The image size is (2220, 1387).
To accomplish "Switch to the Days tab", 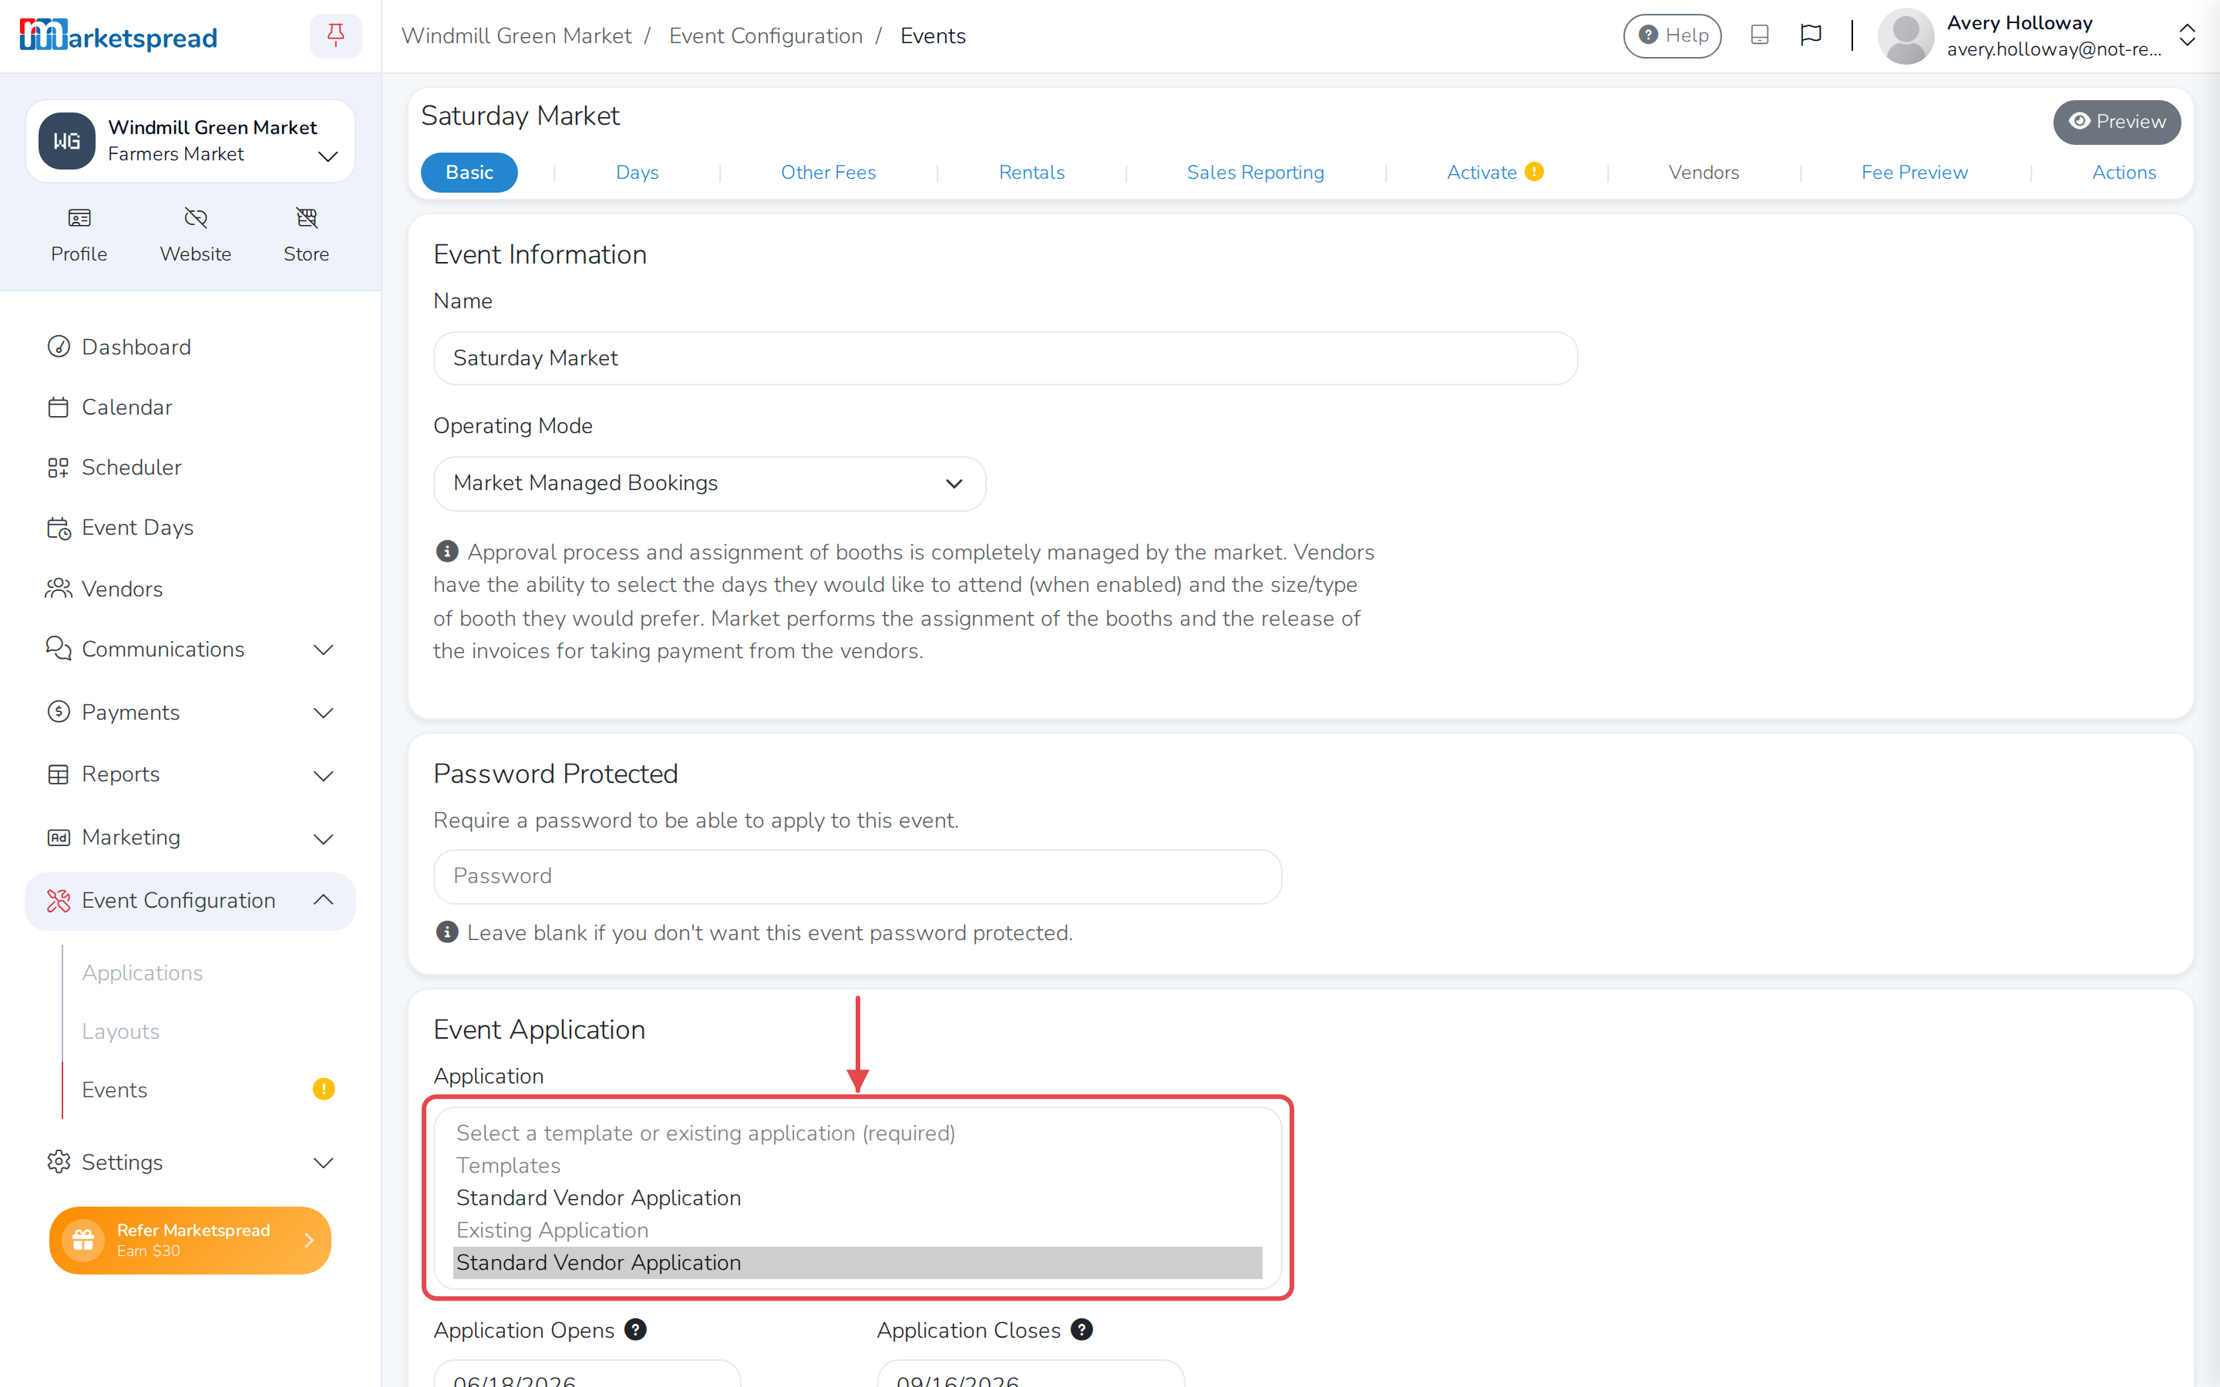I will pyautogui.click(x=637, y=172).
